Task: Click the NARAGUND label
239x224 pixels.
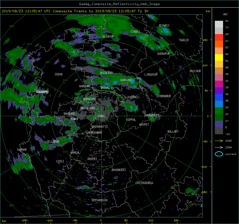Action: 90,99
